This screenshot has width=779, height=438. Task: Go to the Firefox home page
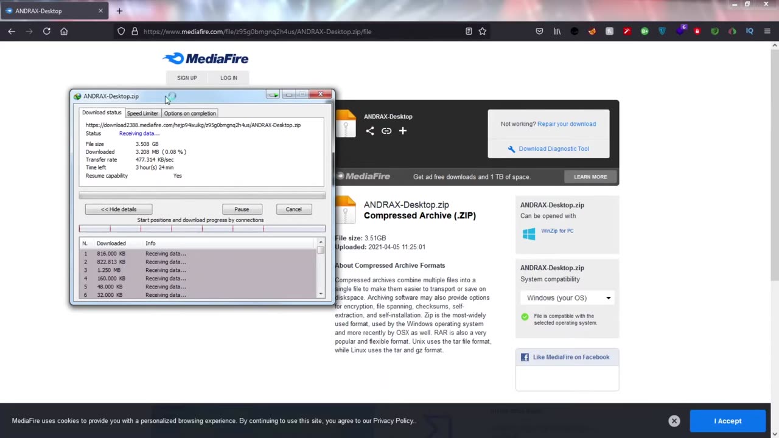(64, 31)
